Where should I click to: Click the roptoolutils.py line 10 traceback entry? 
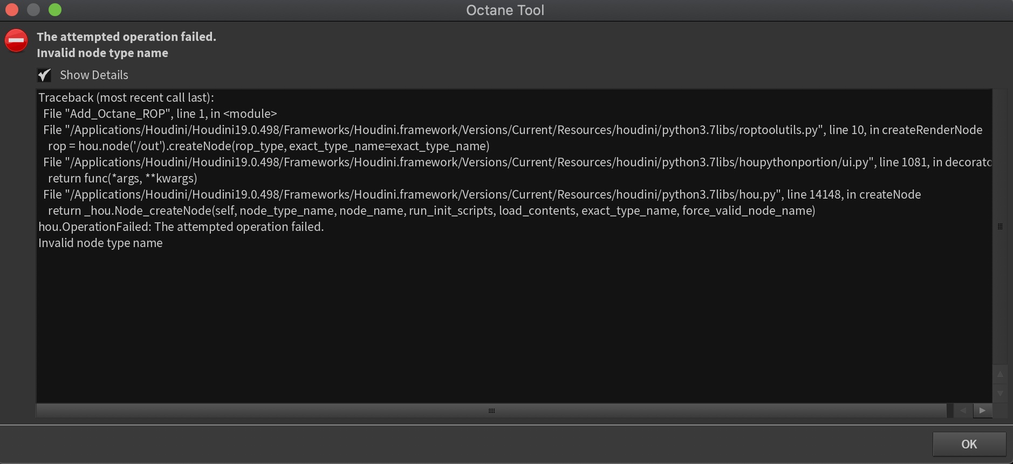(x=513, y=130)
